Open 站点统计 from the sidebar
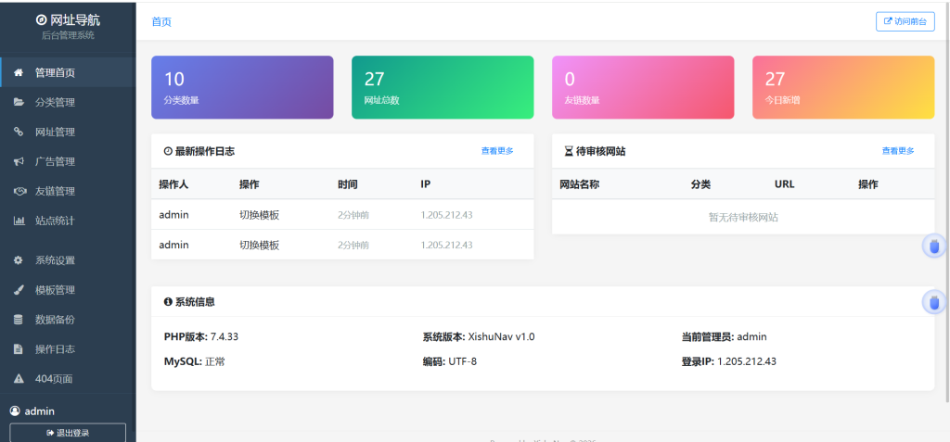 (x=68, y=221)
